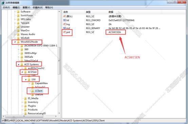The height and width of the screenshot is (124, 188).
Task: Click the 360DrvMgr folder icon
Action: click(x=22, y=53)
